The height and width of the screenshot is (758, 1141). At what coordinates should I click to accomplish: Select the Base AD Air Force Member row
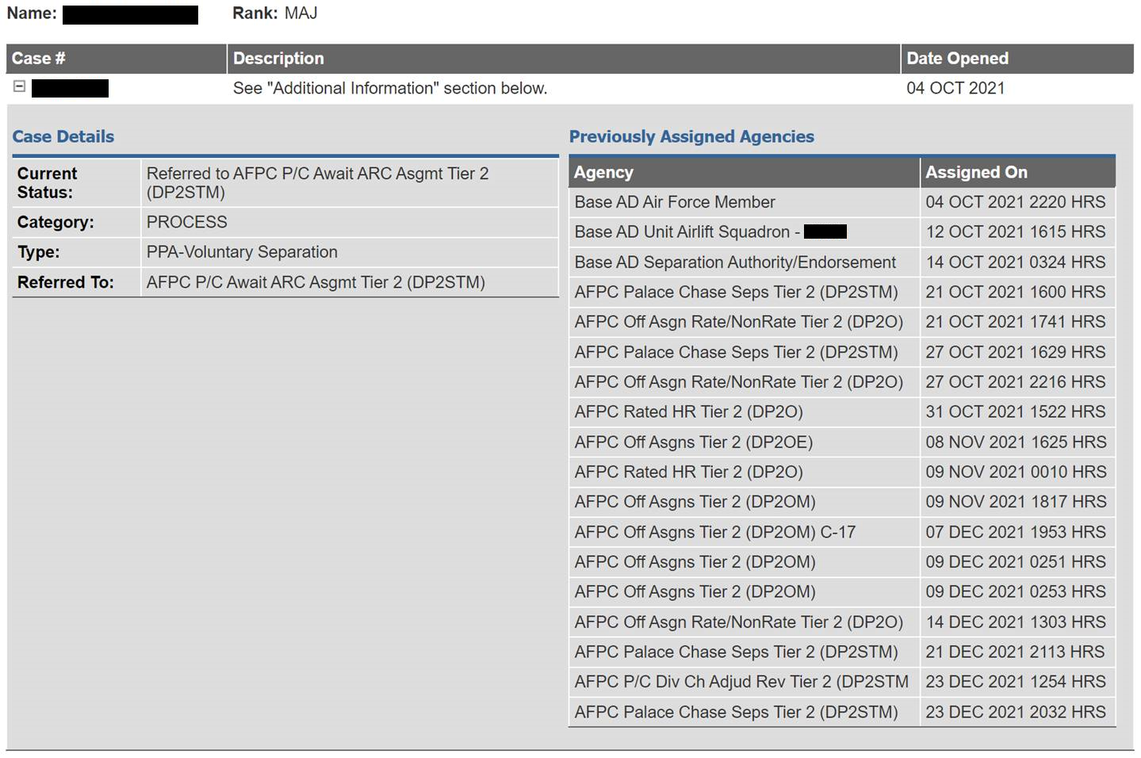[675, 202]
